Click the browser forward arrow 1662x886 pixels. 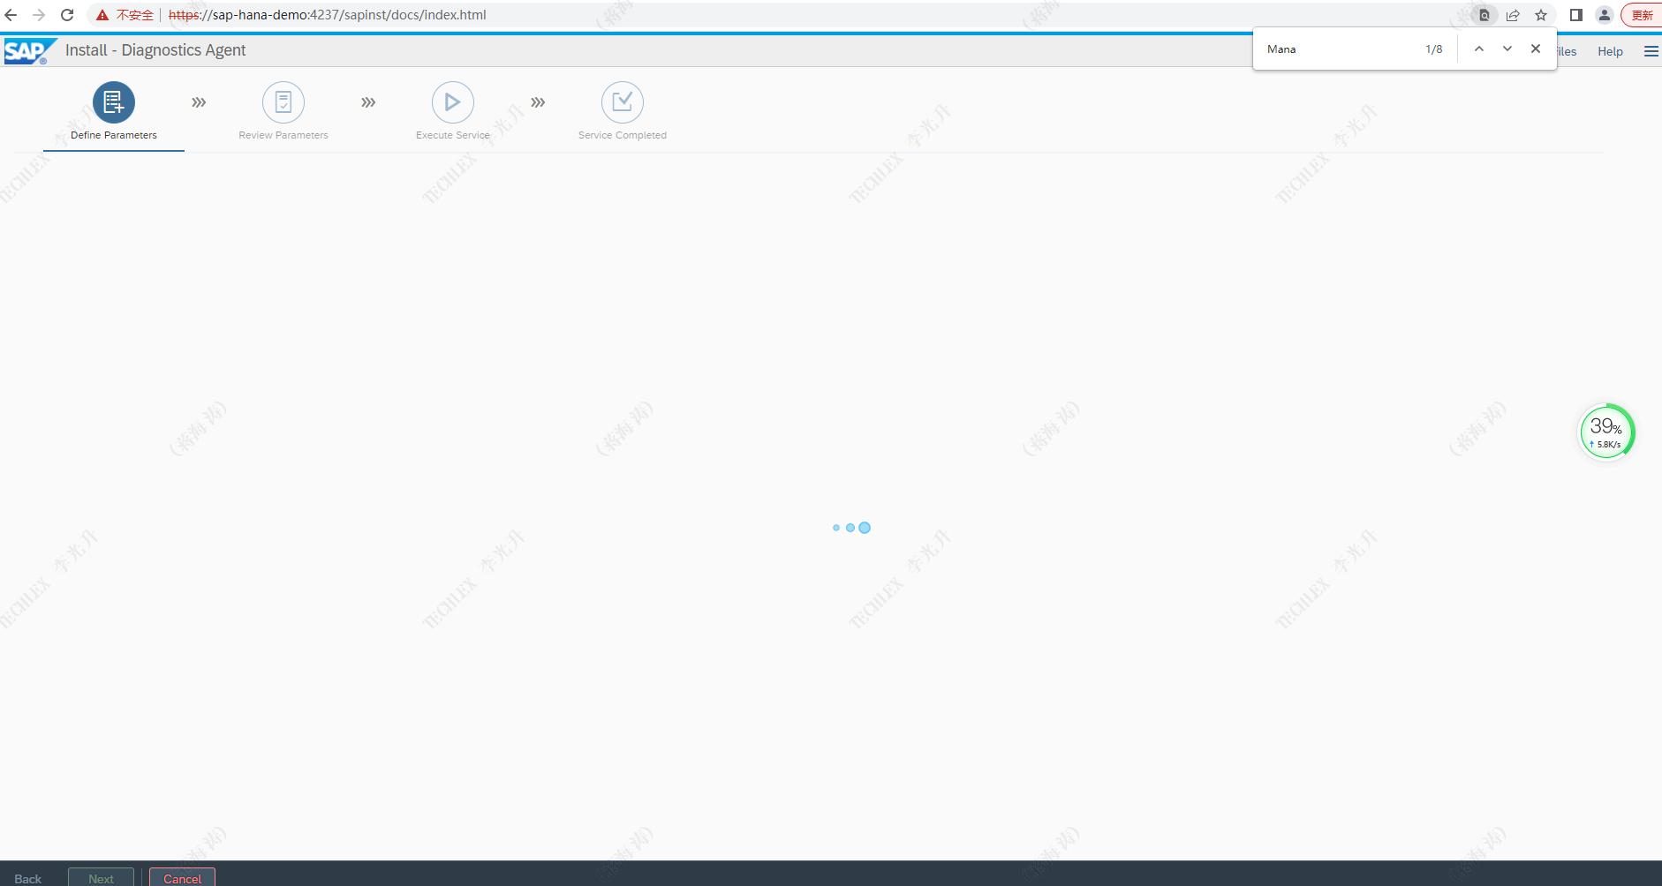point(39,15)
